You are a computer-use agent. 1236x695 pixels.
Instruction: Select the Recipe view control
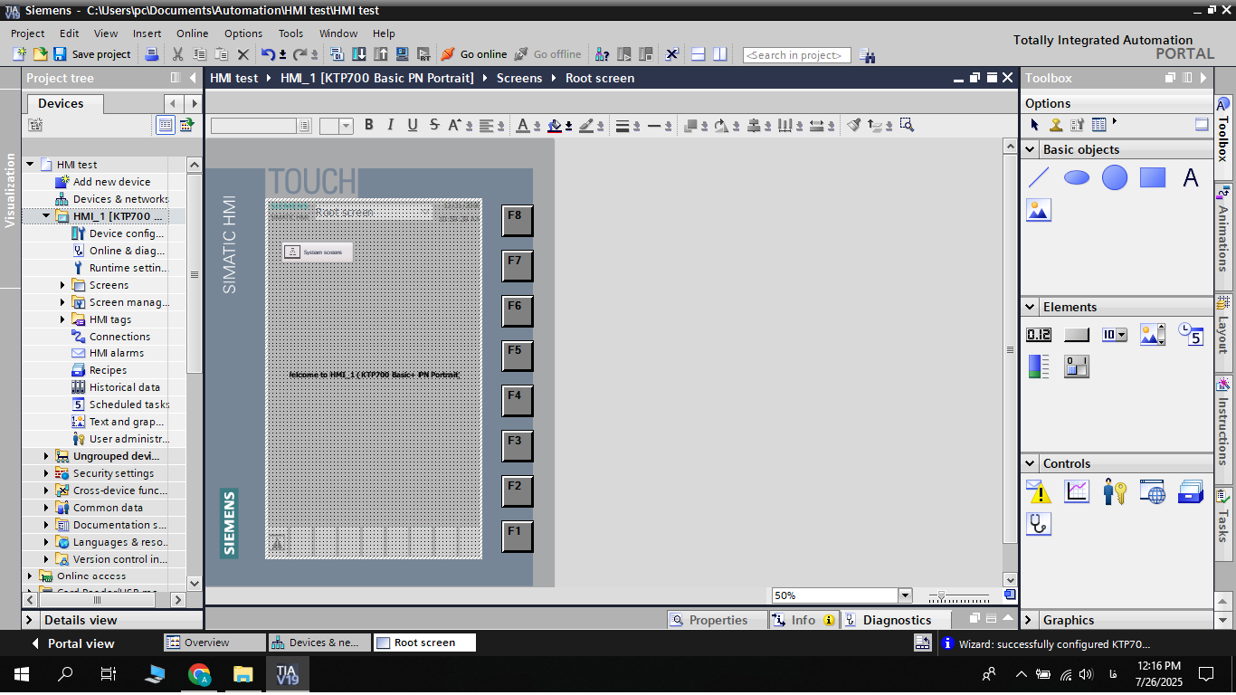[x=1191, y=491]
